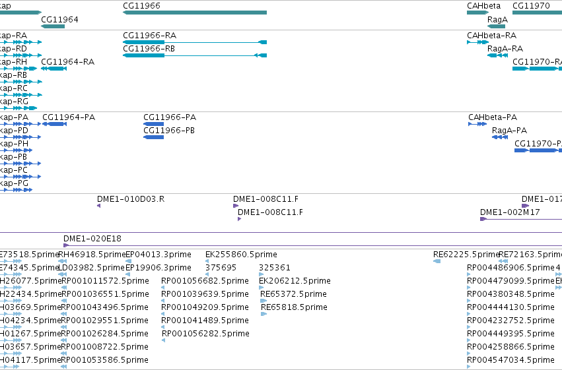This screenshot has width=562, height=370.
Task: Select EST RP004380348.5prime
Action: tap(468, 301)
